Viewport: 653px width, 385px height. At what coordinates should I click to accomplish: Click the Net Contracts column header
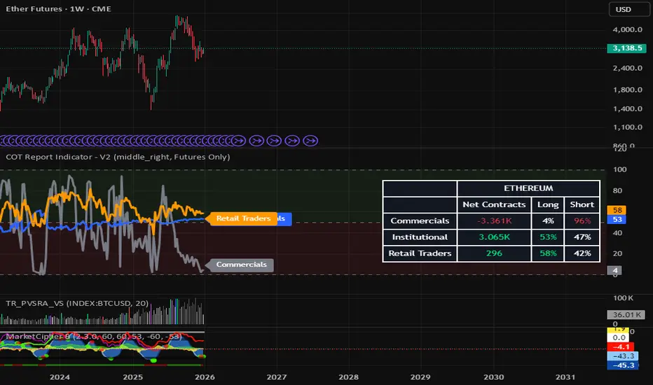coord(494,205)
